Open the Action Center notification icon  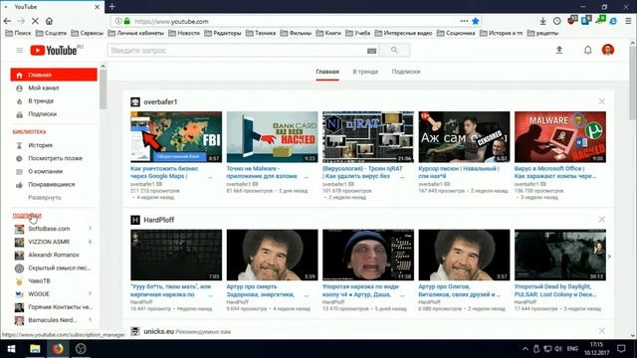[621, 349]
